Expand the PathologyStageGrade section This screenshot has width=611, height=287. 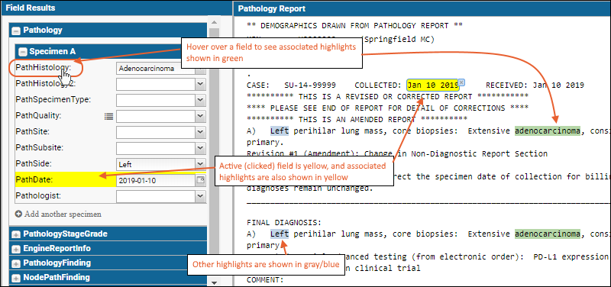pos(16,234)
